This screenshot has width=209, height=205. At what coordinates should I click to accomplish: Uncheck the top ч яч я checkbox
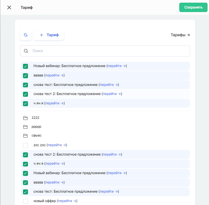click(25, 104)
